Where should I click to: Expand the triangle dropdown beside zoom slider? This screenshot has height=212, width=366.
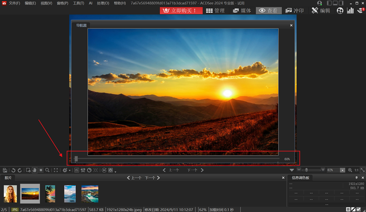tap(291, 170)
